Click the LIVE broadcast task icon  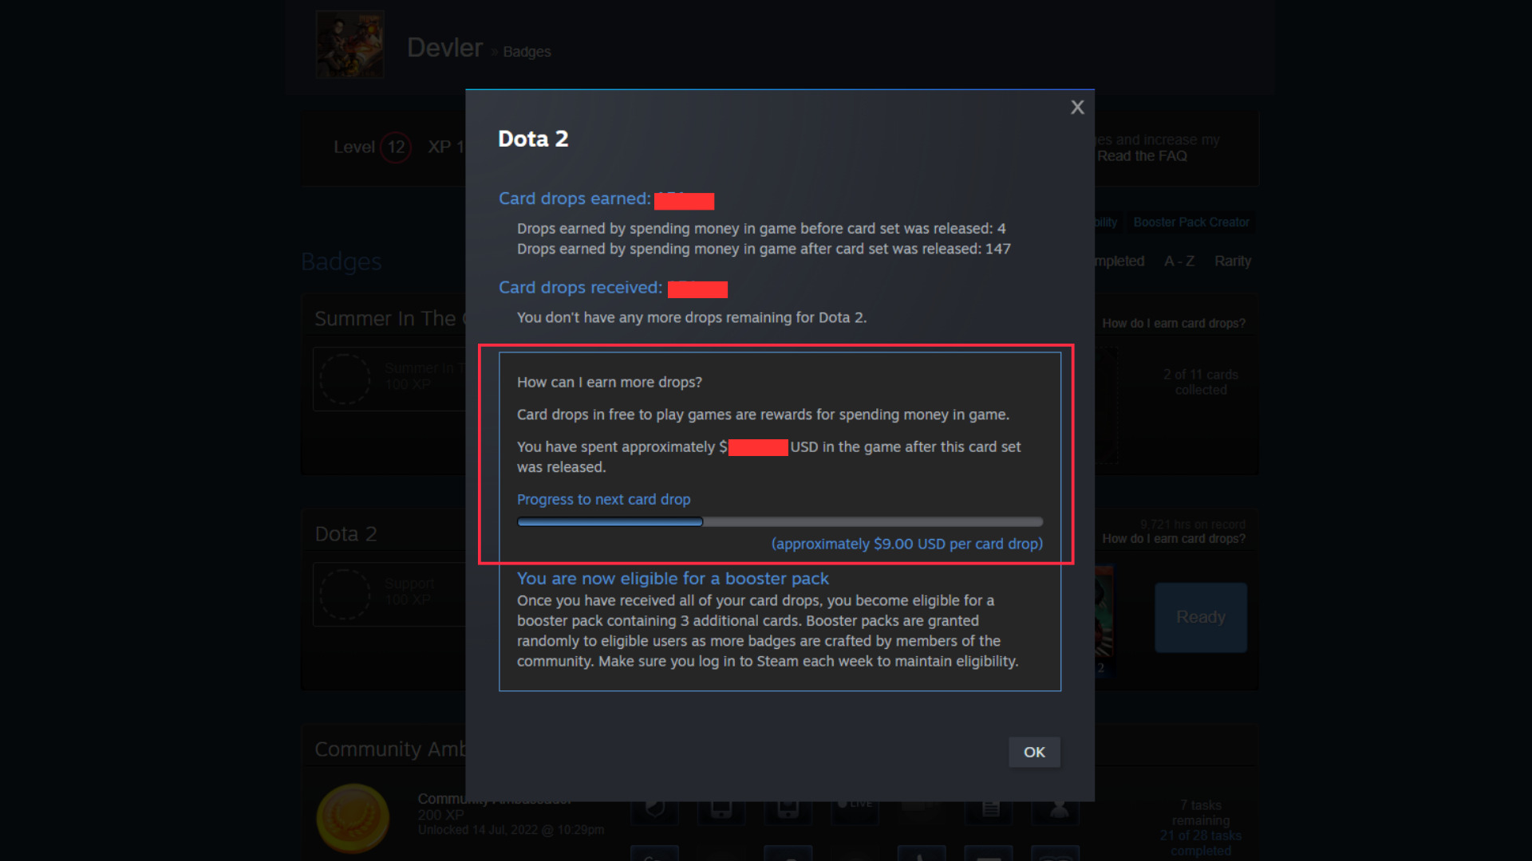click(855, 808)
